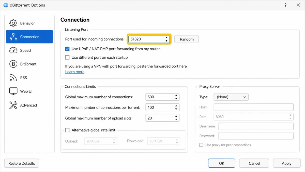This screenshot has height=172, width=305.
Task: Open the Advanced settings page
Action: (29, 105)
